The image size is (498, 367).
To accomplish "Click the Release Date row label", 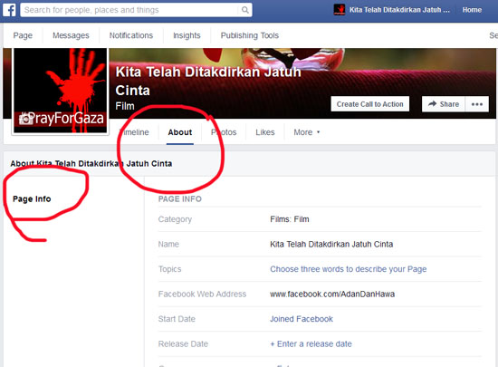I will 183,343.
